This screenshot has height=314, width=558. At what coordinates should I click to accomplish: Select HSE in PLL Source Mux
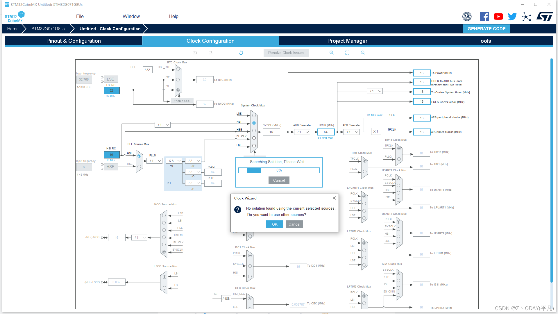tap(139, 167)
